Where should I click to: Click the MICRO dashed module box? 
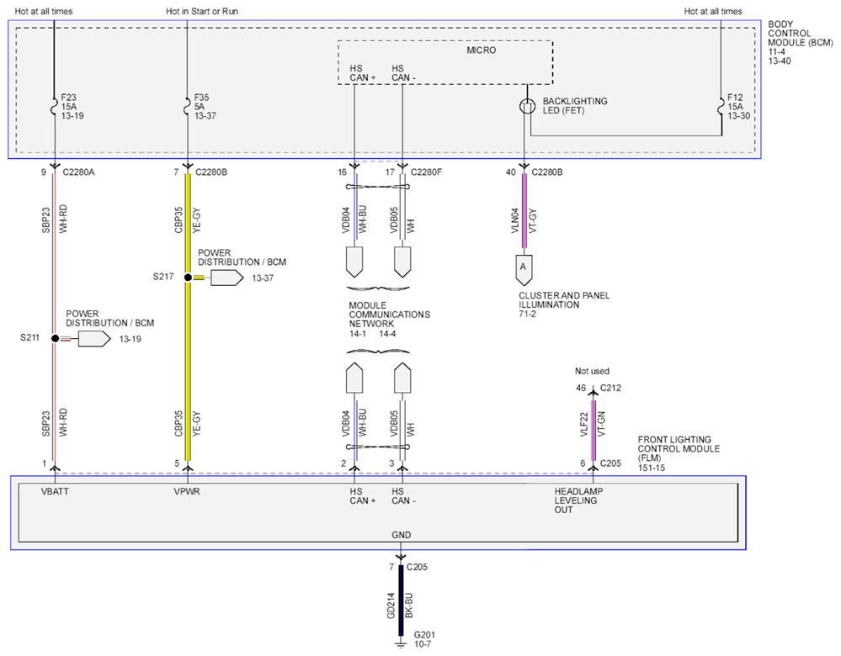coord(445,63)
